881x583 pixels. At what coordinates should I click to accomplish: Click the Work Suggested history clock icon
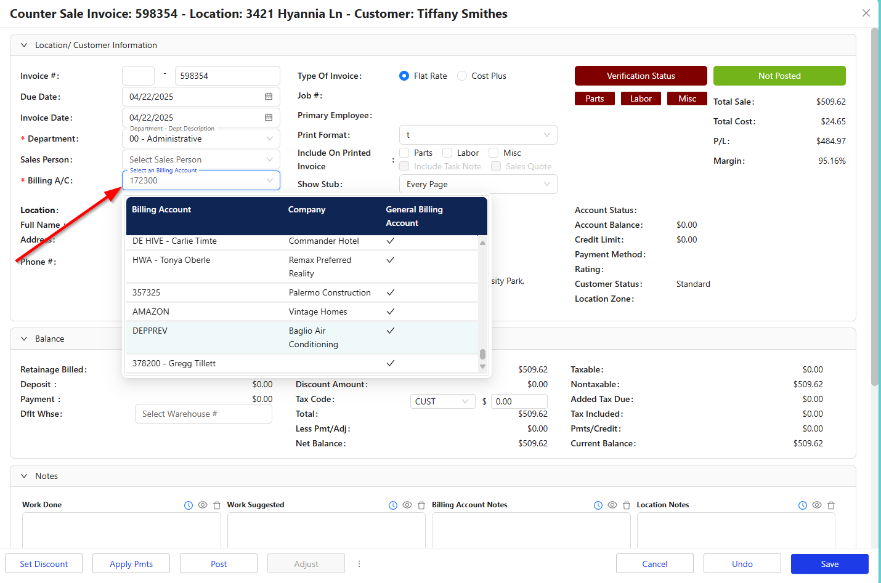pyautogui.click(x=393, y=505)
